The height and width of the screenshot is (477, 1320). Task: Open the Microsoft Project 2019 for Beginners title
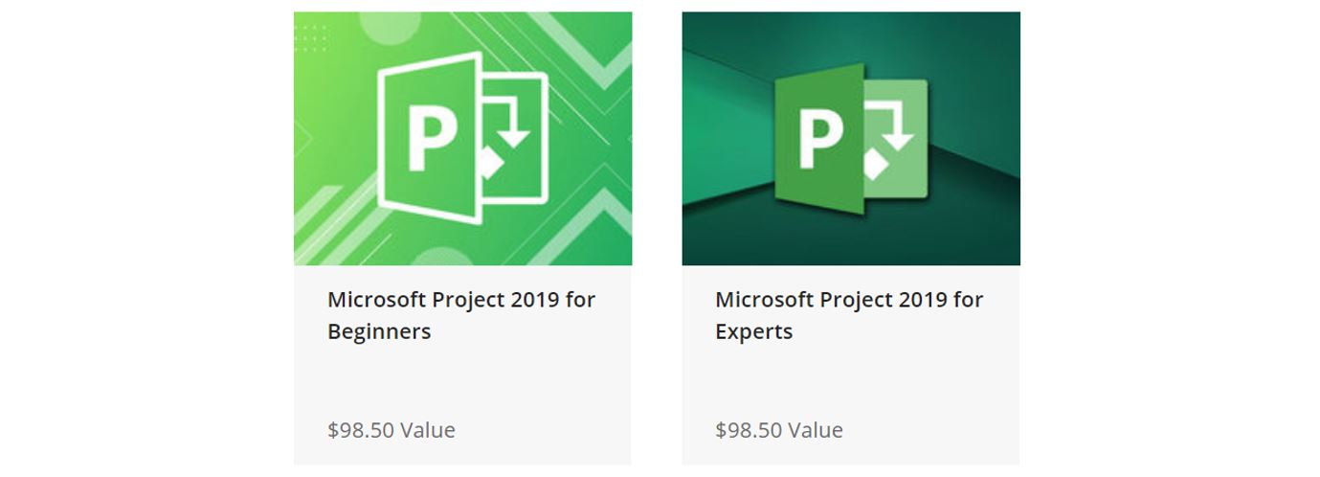[x=460, y=300]
